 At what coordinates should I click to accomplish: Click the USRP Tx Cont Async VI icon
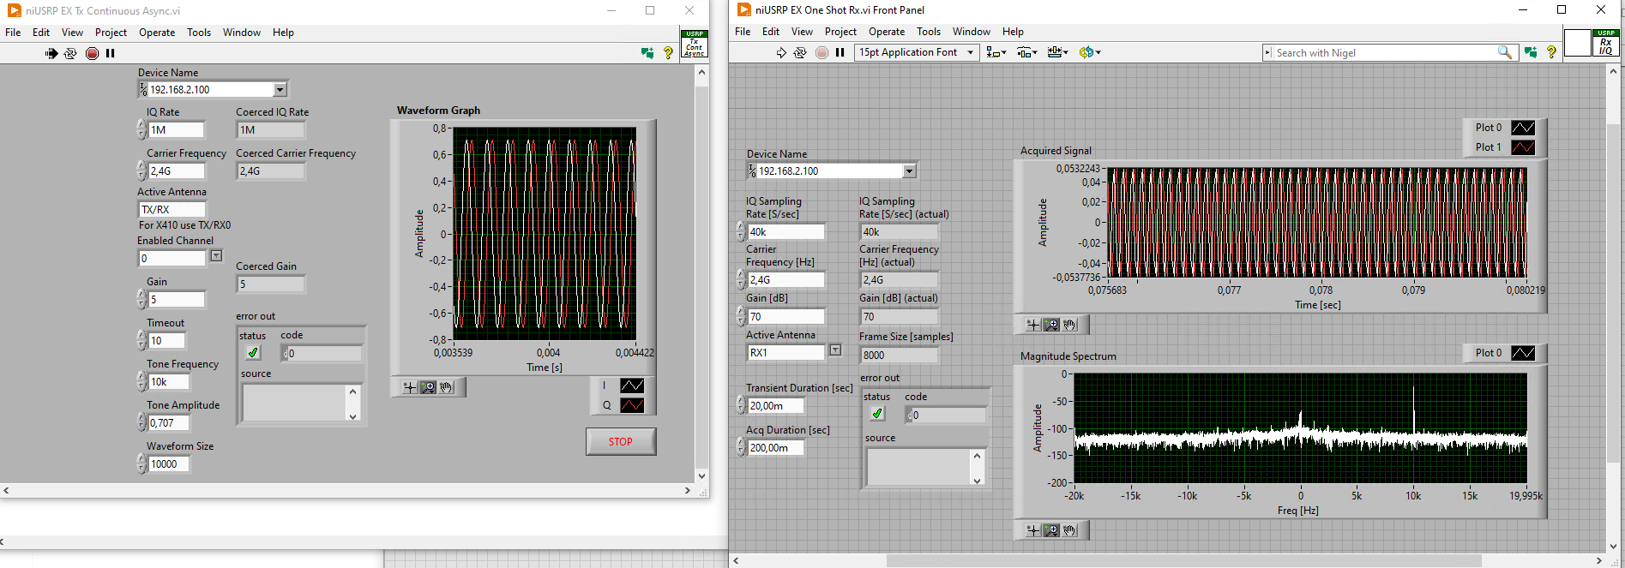click(695, 44)
